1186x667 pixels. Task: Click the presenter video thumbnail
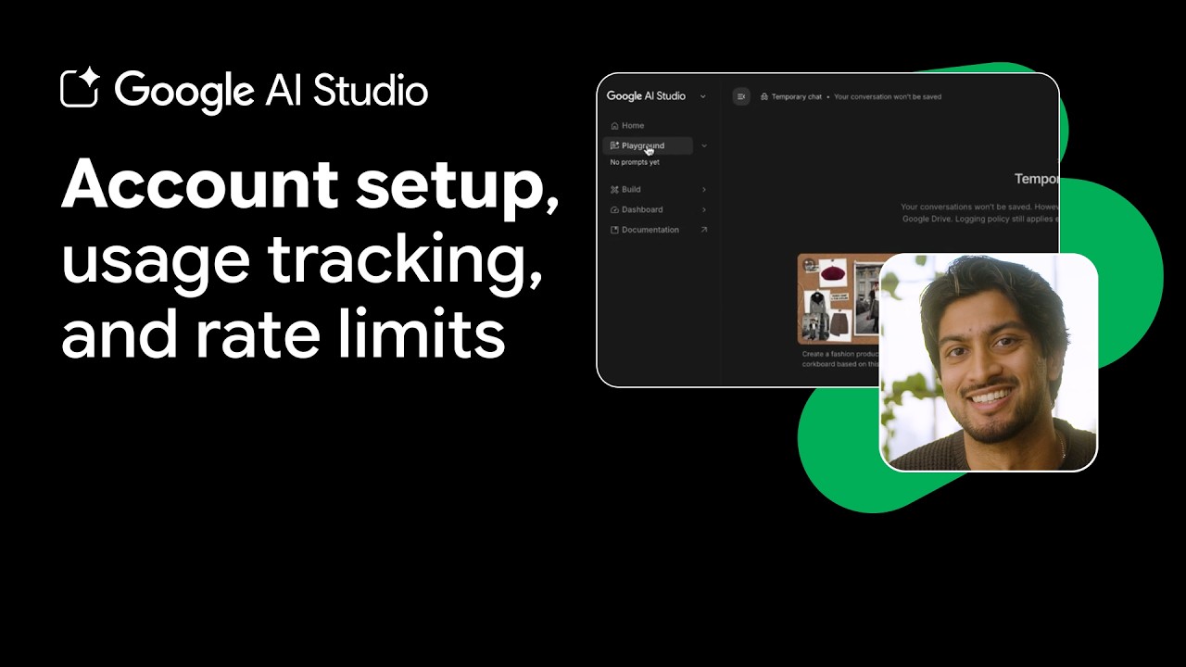989,362
